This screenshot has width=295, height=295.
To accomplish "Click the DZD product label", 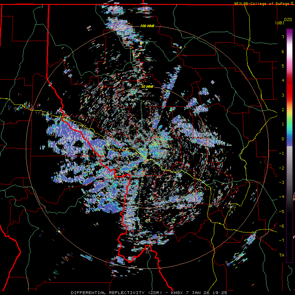I will [288, 20].
